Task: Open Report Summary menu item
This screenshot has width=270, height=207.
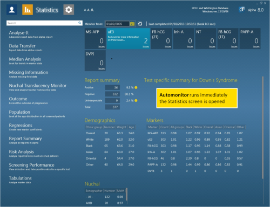Action: 25,140
